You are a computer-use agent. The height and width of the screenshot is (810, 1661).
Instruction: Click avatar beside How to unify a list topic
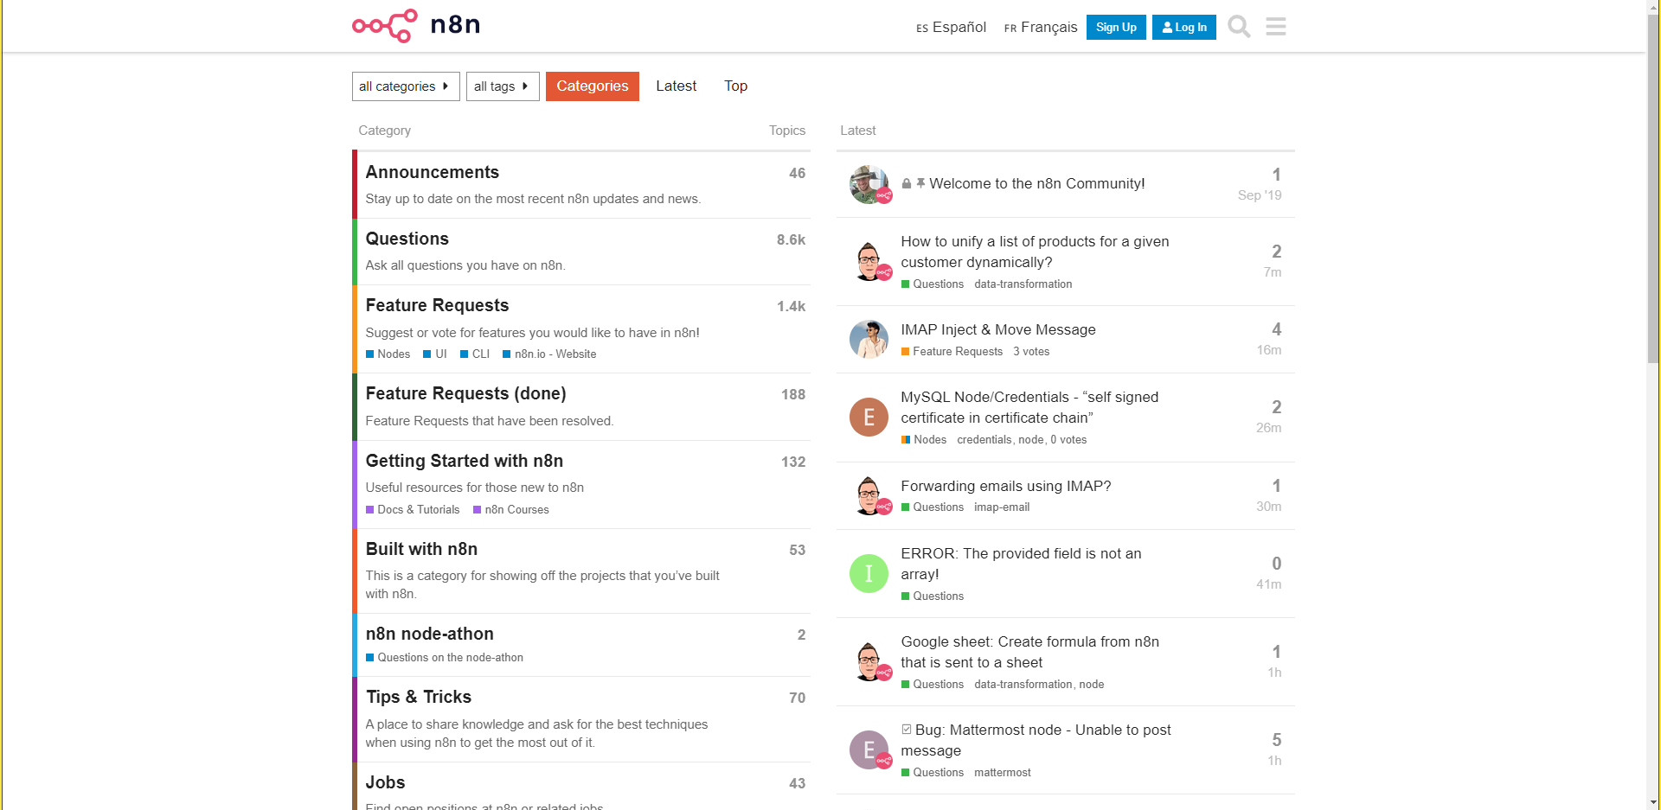[869, 262]
